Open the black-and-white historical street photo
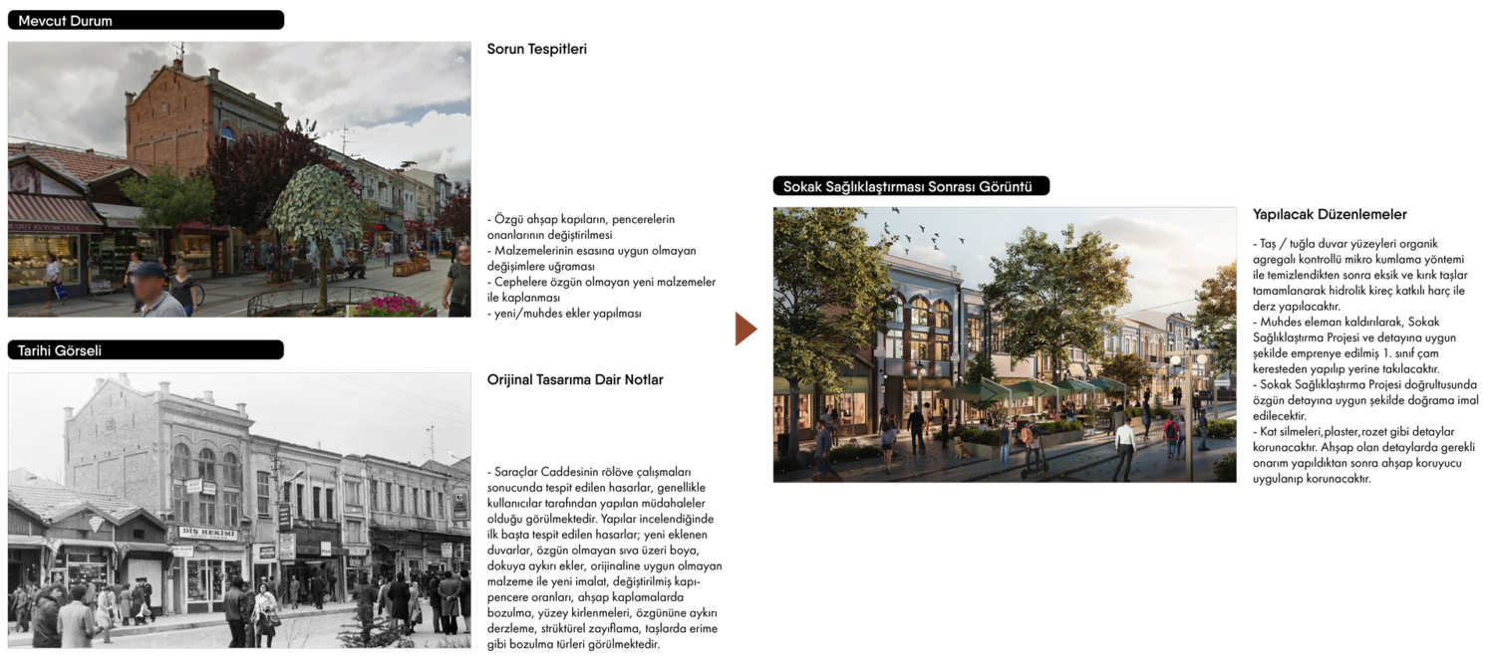The height and width of the screenshot is (661, 1495). point(239,510)
